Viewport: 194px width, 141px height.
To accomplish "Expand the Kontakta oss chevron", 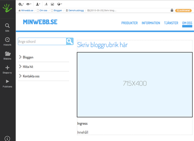I will pos(20,76).
